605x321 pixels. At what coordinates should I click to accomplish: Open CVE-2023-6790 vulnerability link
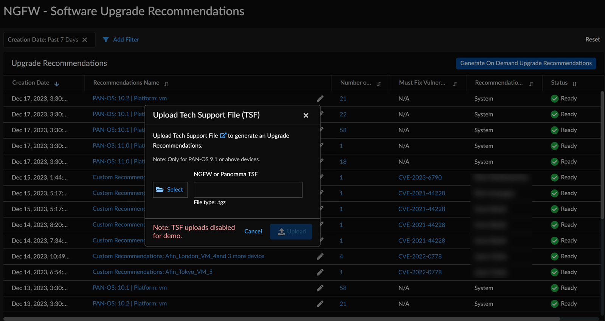tap(420, 177)
